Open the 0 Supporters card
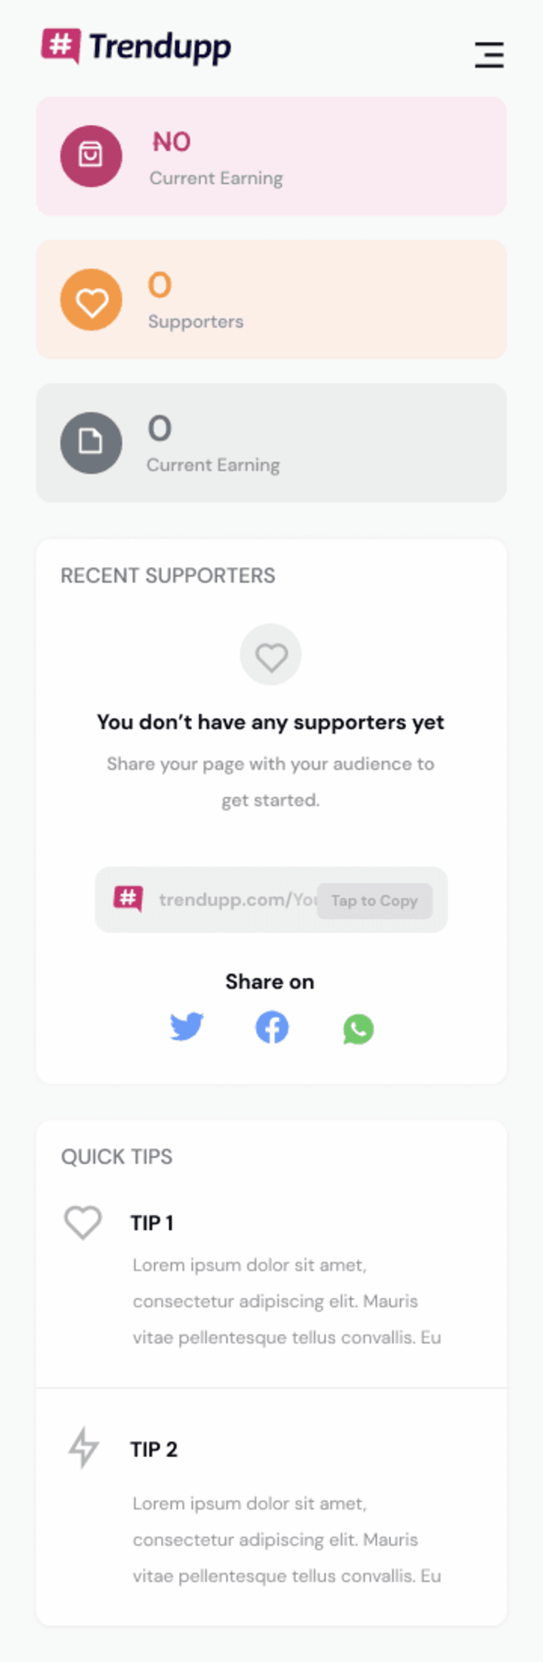 271,300
